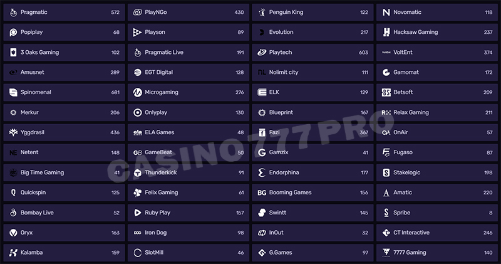Click the PlayNGo logo icon

coord(138,12)
